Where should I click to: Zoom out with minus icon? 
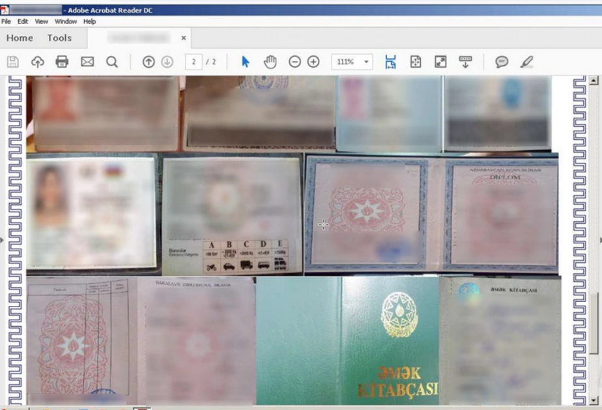[x=294, y=62]
